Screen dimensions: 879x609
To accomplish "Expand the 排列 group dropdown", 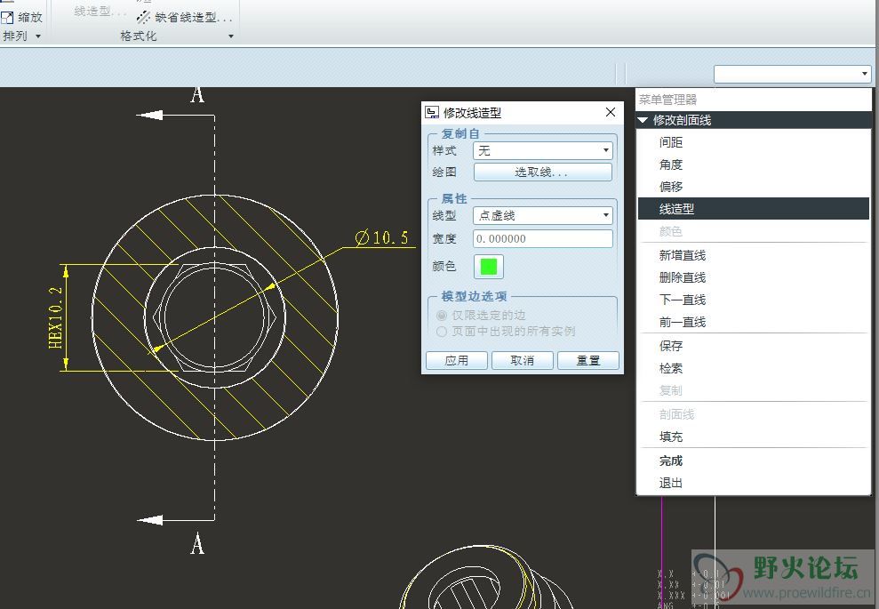I will 38,36.
